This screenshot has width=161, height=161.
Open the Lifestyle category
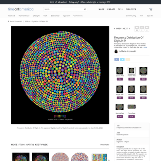pos(36,16)
